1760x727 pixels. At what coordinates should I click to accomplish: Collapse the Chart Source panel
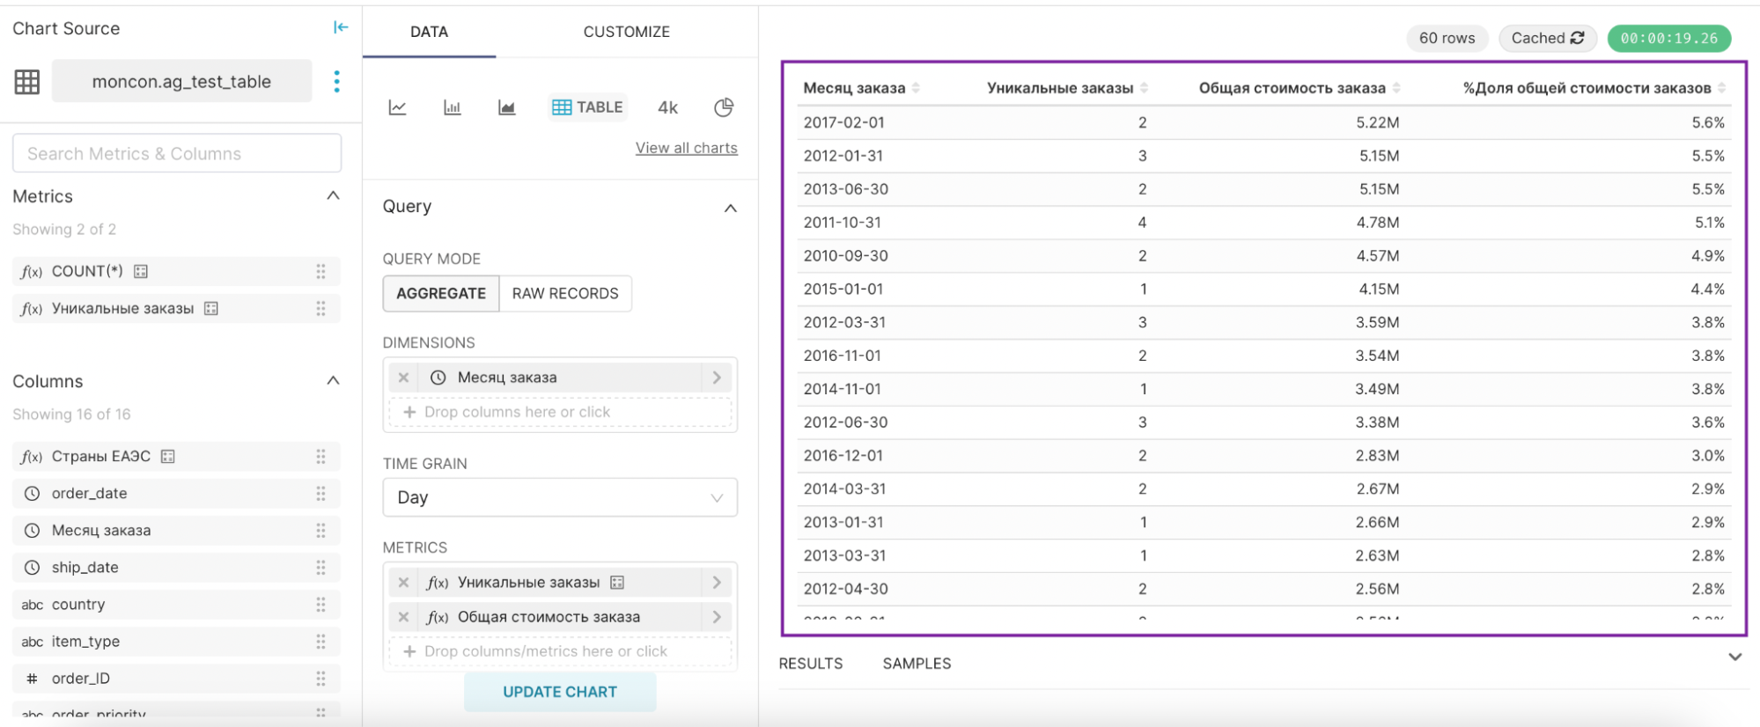click(x=341, y=27)
